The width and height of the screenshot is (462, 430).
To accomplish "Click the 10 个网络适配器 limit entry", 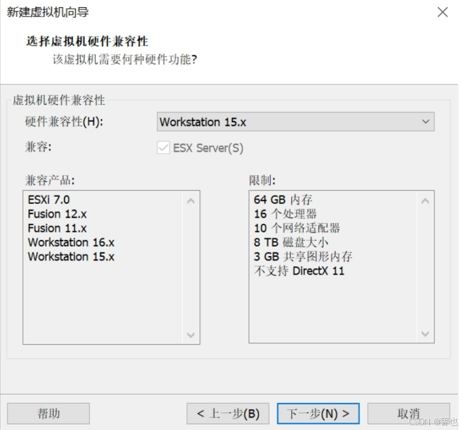I will coord(297,228).
